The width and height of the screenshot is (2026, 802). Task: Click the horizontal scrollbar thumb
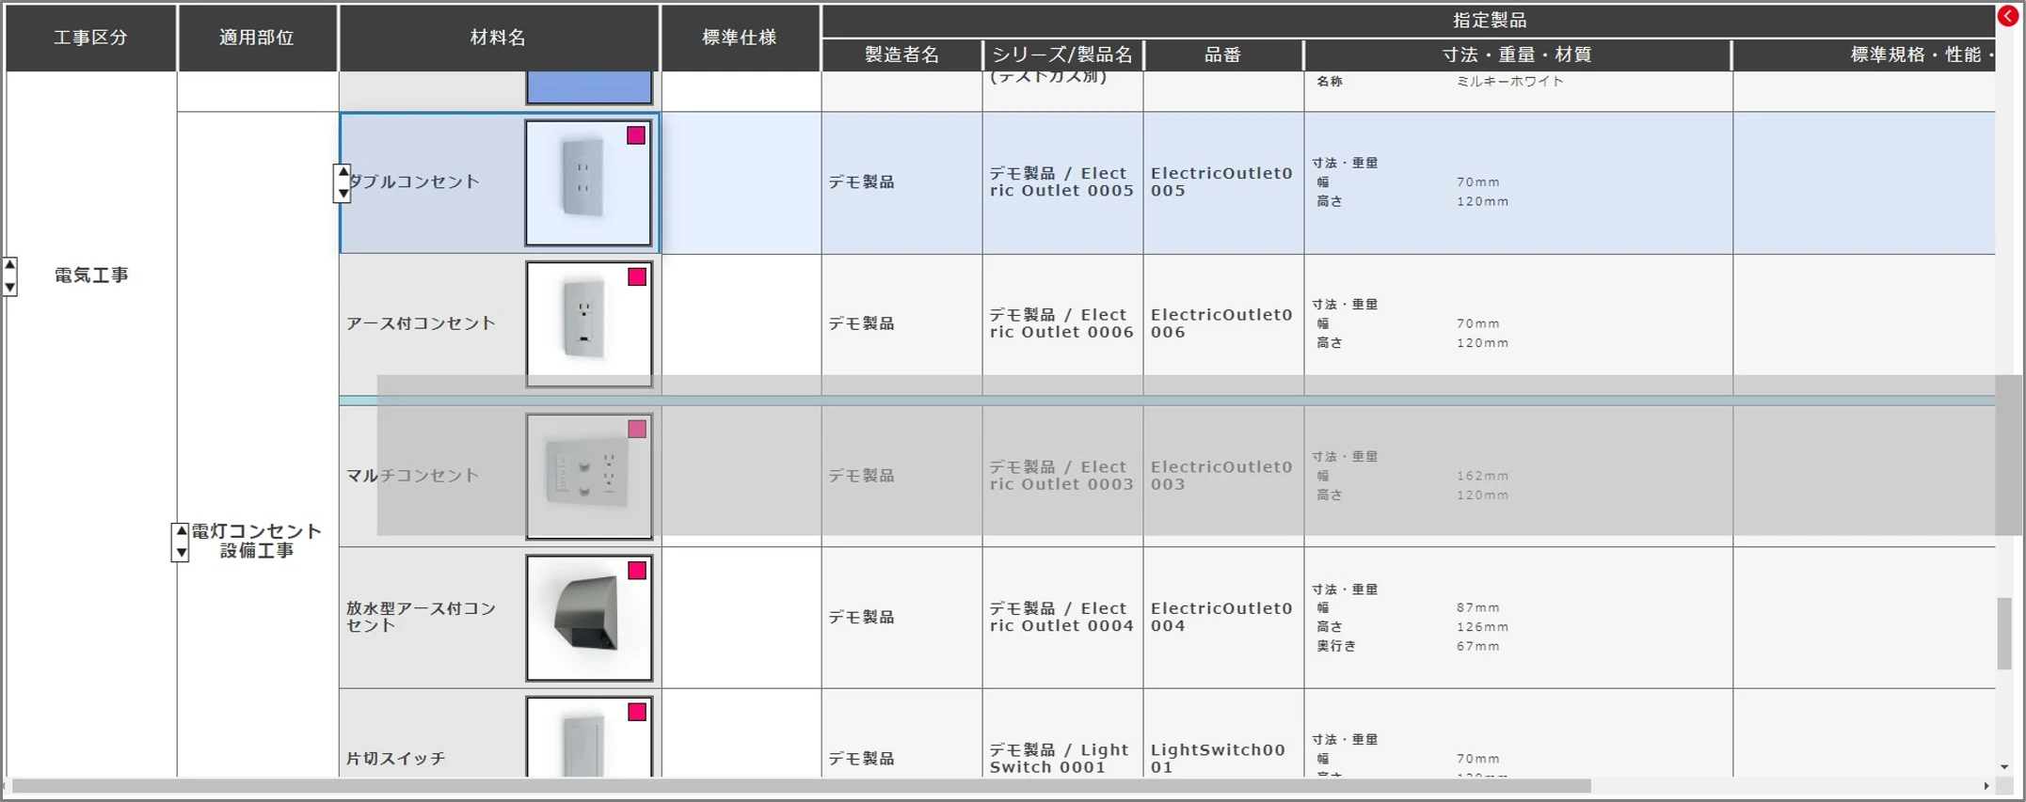click(x=802, y=786)
